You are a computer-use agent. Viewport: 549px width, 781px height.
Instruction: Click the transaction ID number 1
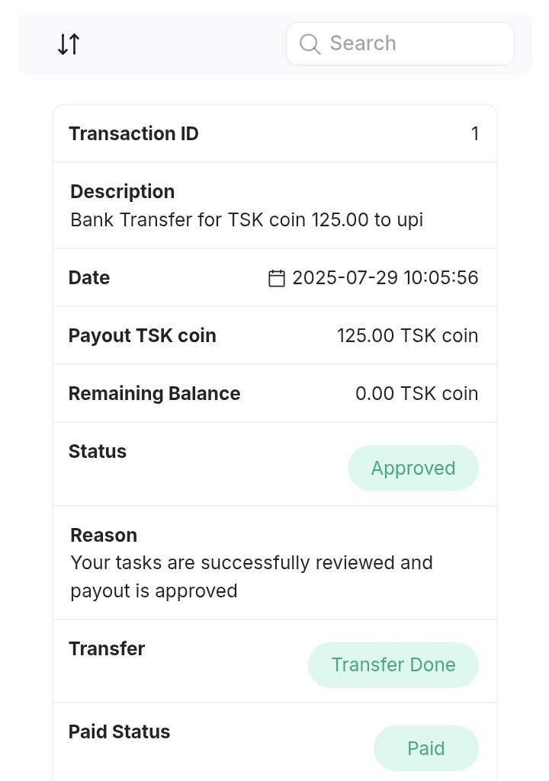[475, 134]
